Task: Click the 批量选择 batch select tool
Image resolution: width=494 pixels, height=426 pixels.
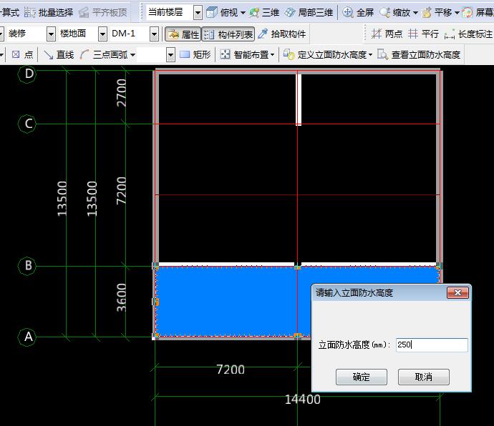Action: [49, 13]
